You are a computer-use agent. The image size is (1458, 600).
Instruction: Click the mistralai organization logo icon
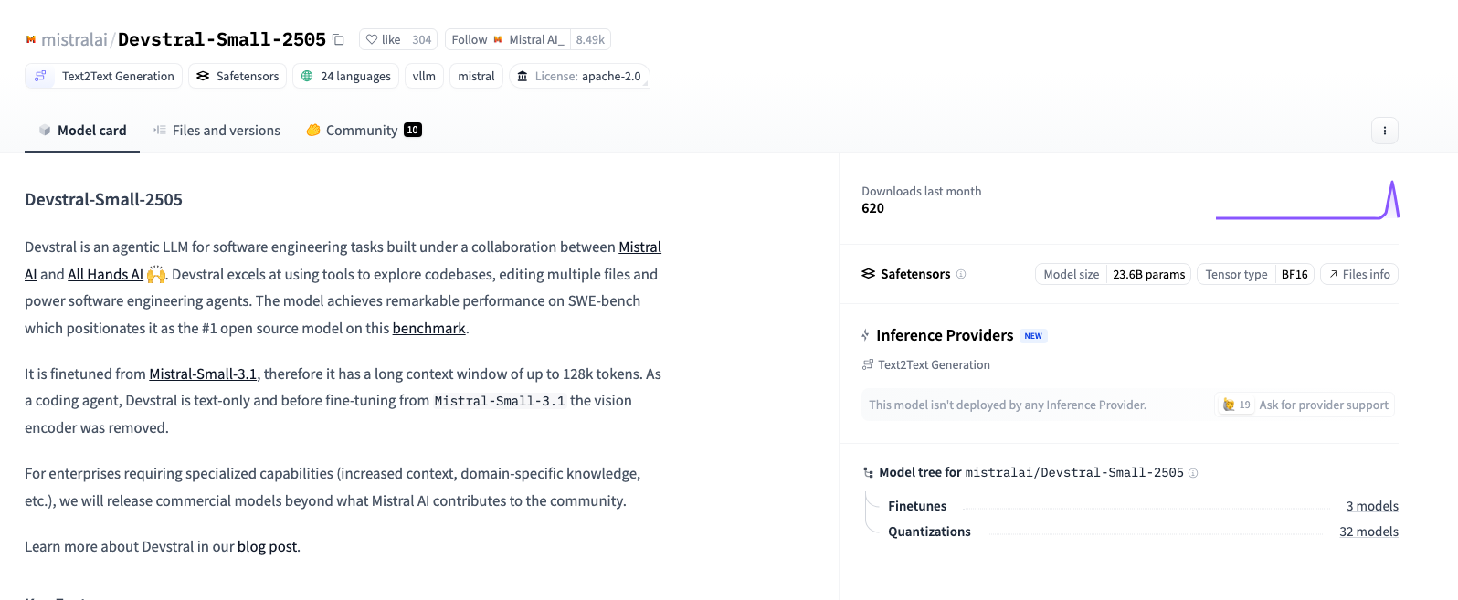click(x=31, y=39)
